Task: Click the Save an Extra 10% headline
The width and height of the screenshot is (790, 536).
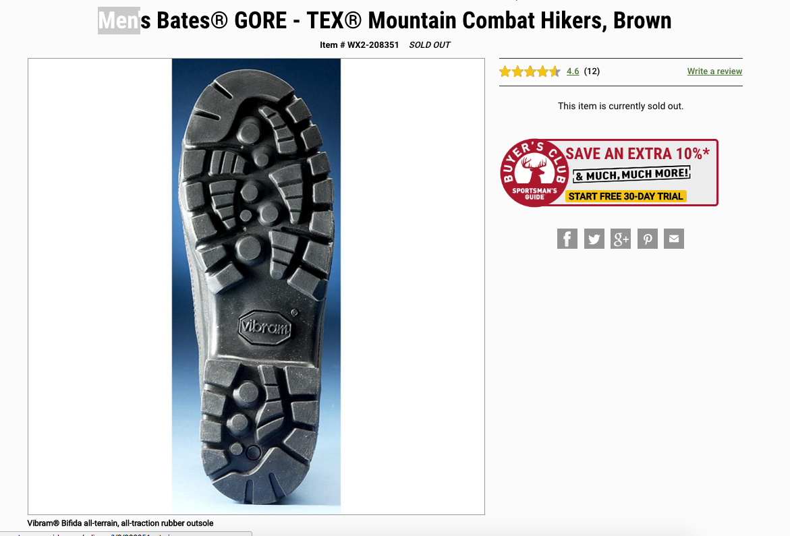Action: (x=638, y=154)
